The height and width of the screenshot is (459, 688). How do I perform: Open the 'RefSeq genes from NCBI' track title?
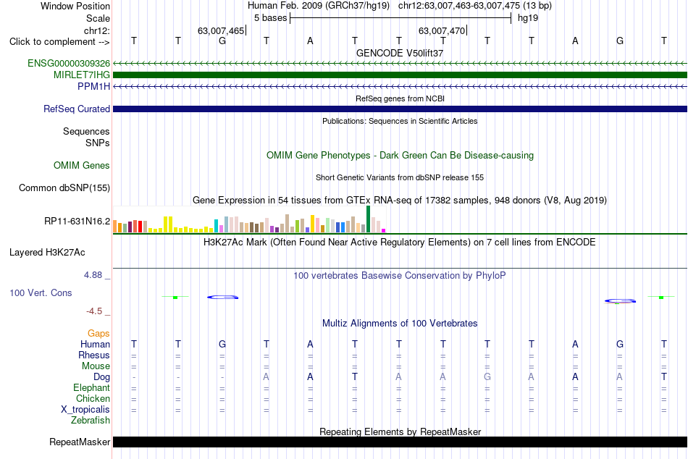(400, 98)
